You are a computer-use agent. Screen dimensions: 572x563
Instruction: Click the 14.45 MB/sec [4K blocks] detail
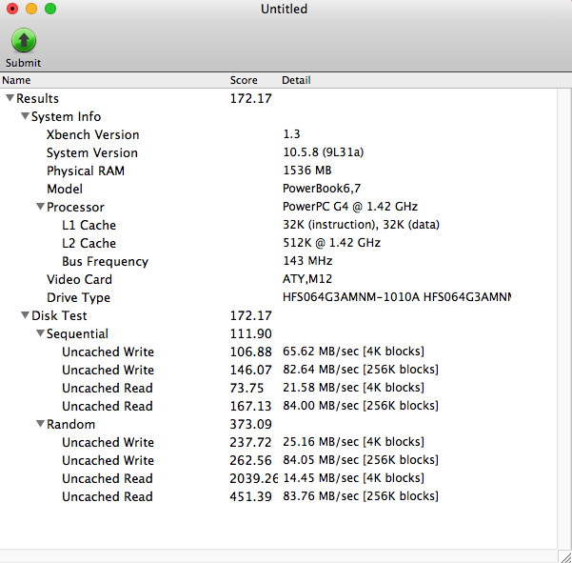pyautogui.click(x=353, y=478)
